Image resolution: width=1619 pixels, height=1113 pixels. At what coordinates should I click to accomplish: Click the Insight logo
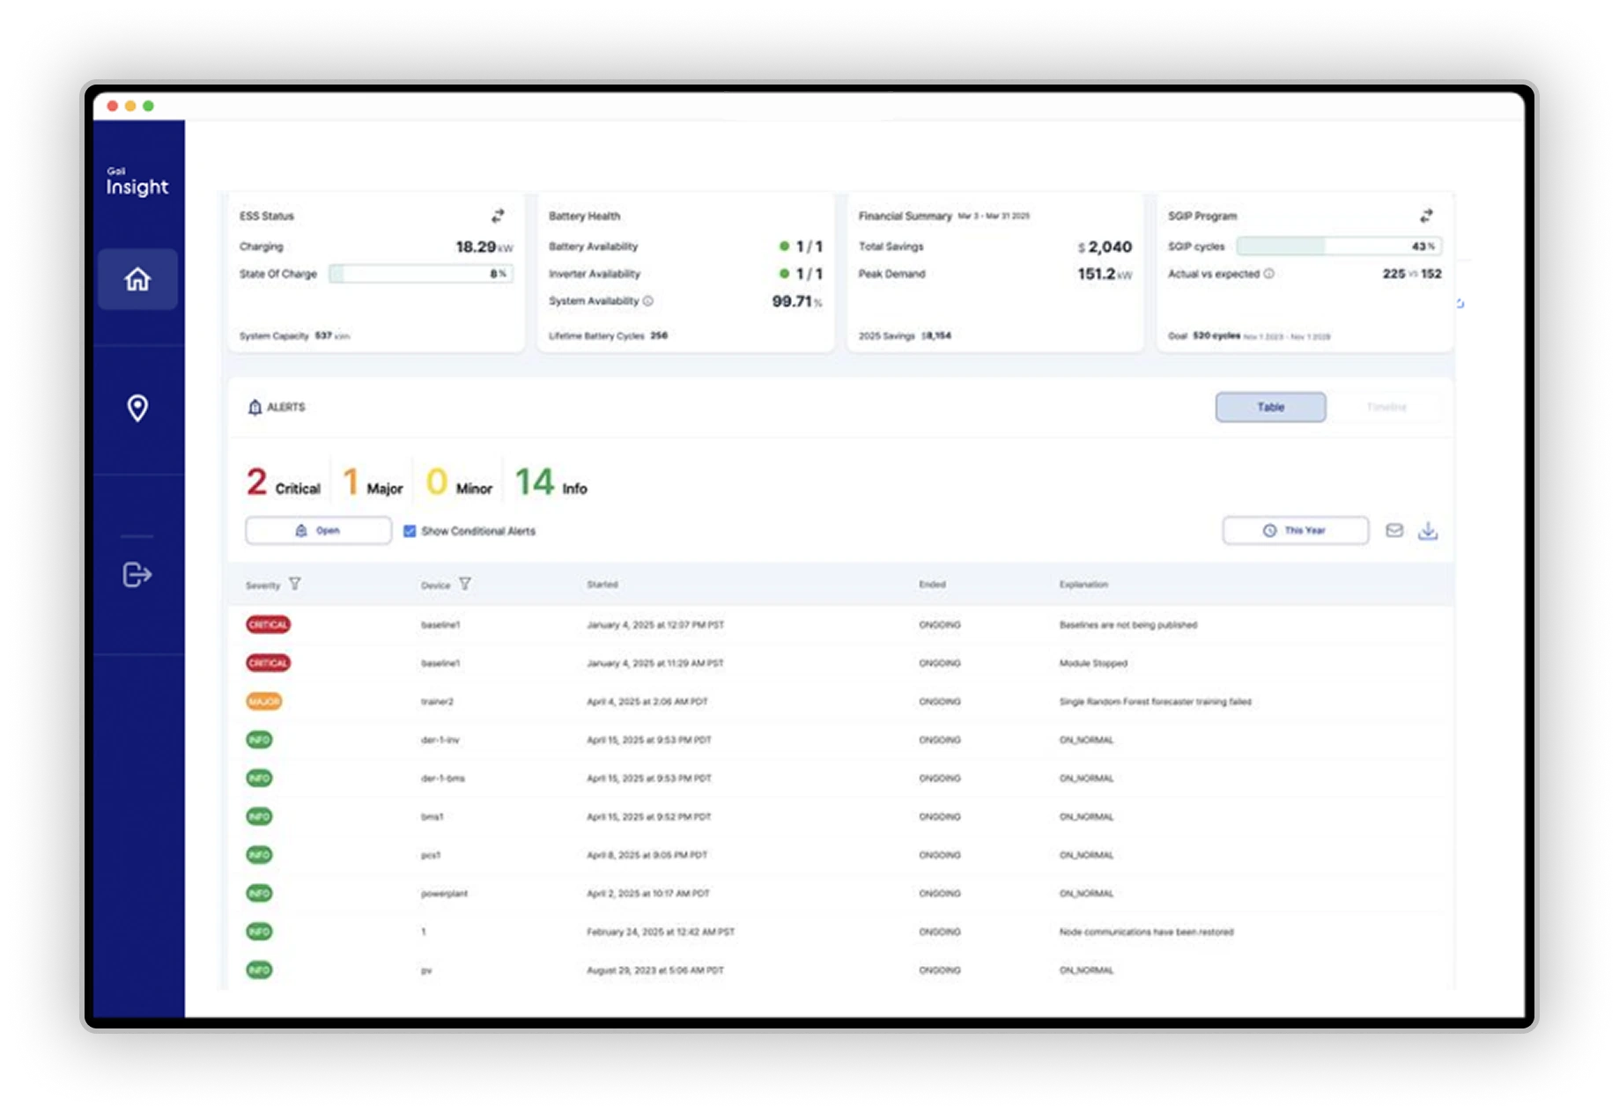137,182
